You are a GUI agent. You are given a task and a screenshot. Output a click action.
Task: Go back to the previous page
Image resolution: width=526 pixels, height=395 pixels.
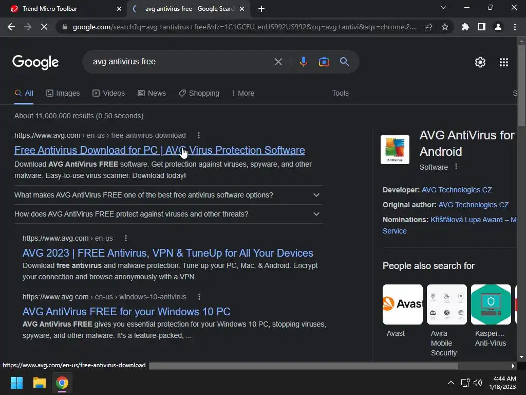pyautogui.click(x=11, y=27)
